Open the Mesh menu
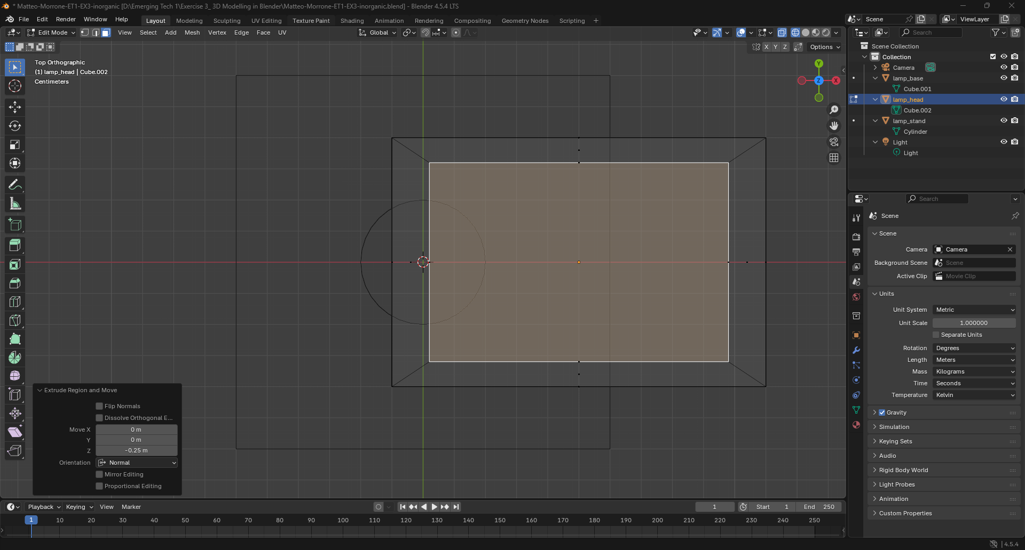The width and height of the screenshot is (1025, 550). coord(192,33)
